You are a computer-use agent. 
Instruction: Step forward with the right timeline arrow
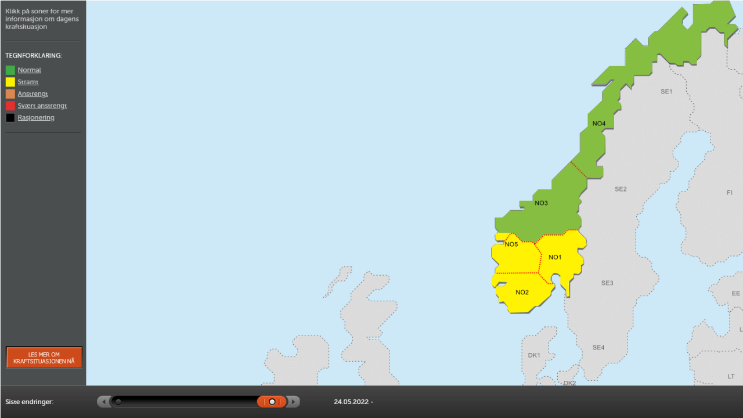293,401
